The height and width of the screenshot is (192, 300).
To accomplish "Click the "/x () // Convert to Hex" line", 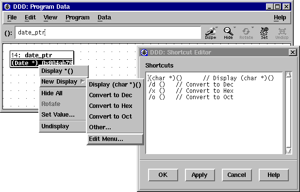I will (x=191, y=91).
